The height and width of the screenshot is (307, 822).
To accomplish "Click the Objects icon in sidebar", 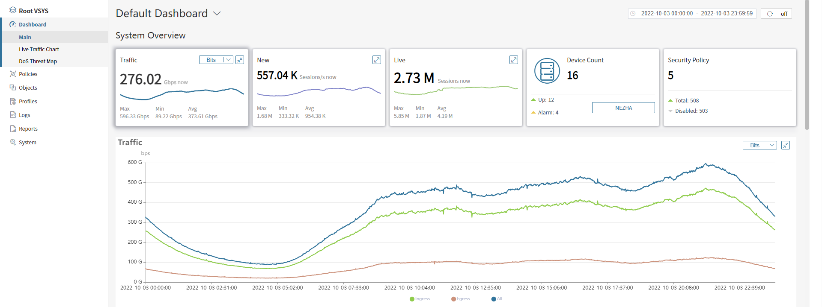I will click(x=13, y=88).
